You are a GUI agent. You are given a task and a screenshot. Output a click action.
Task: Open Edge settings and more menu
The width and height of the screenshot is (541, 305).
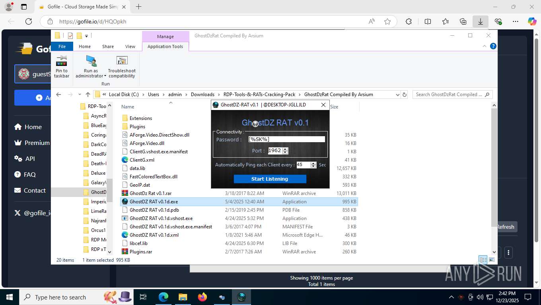(516, 21)
